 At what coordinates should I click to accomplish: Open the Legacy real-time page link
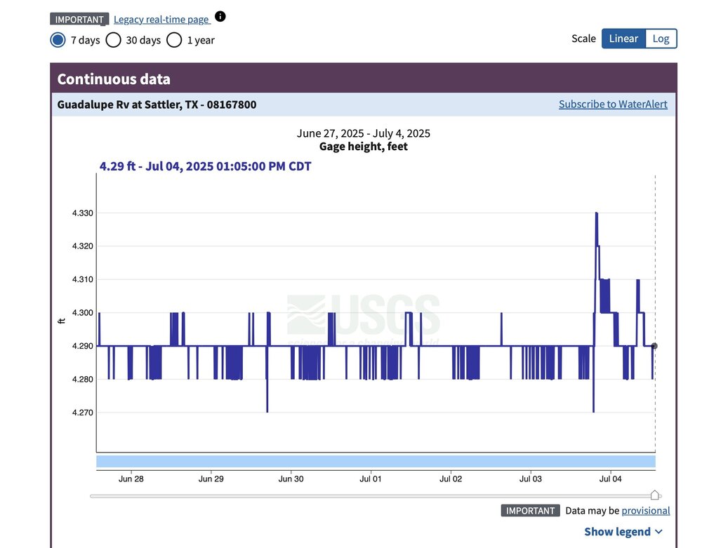(161, 20)
